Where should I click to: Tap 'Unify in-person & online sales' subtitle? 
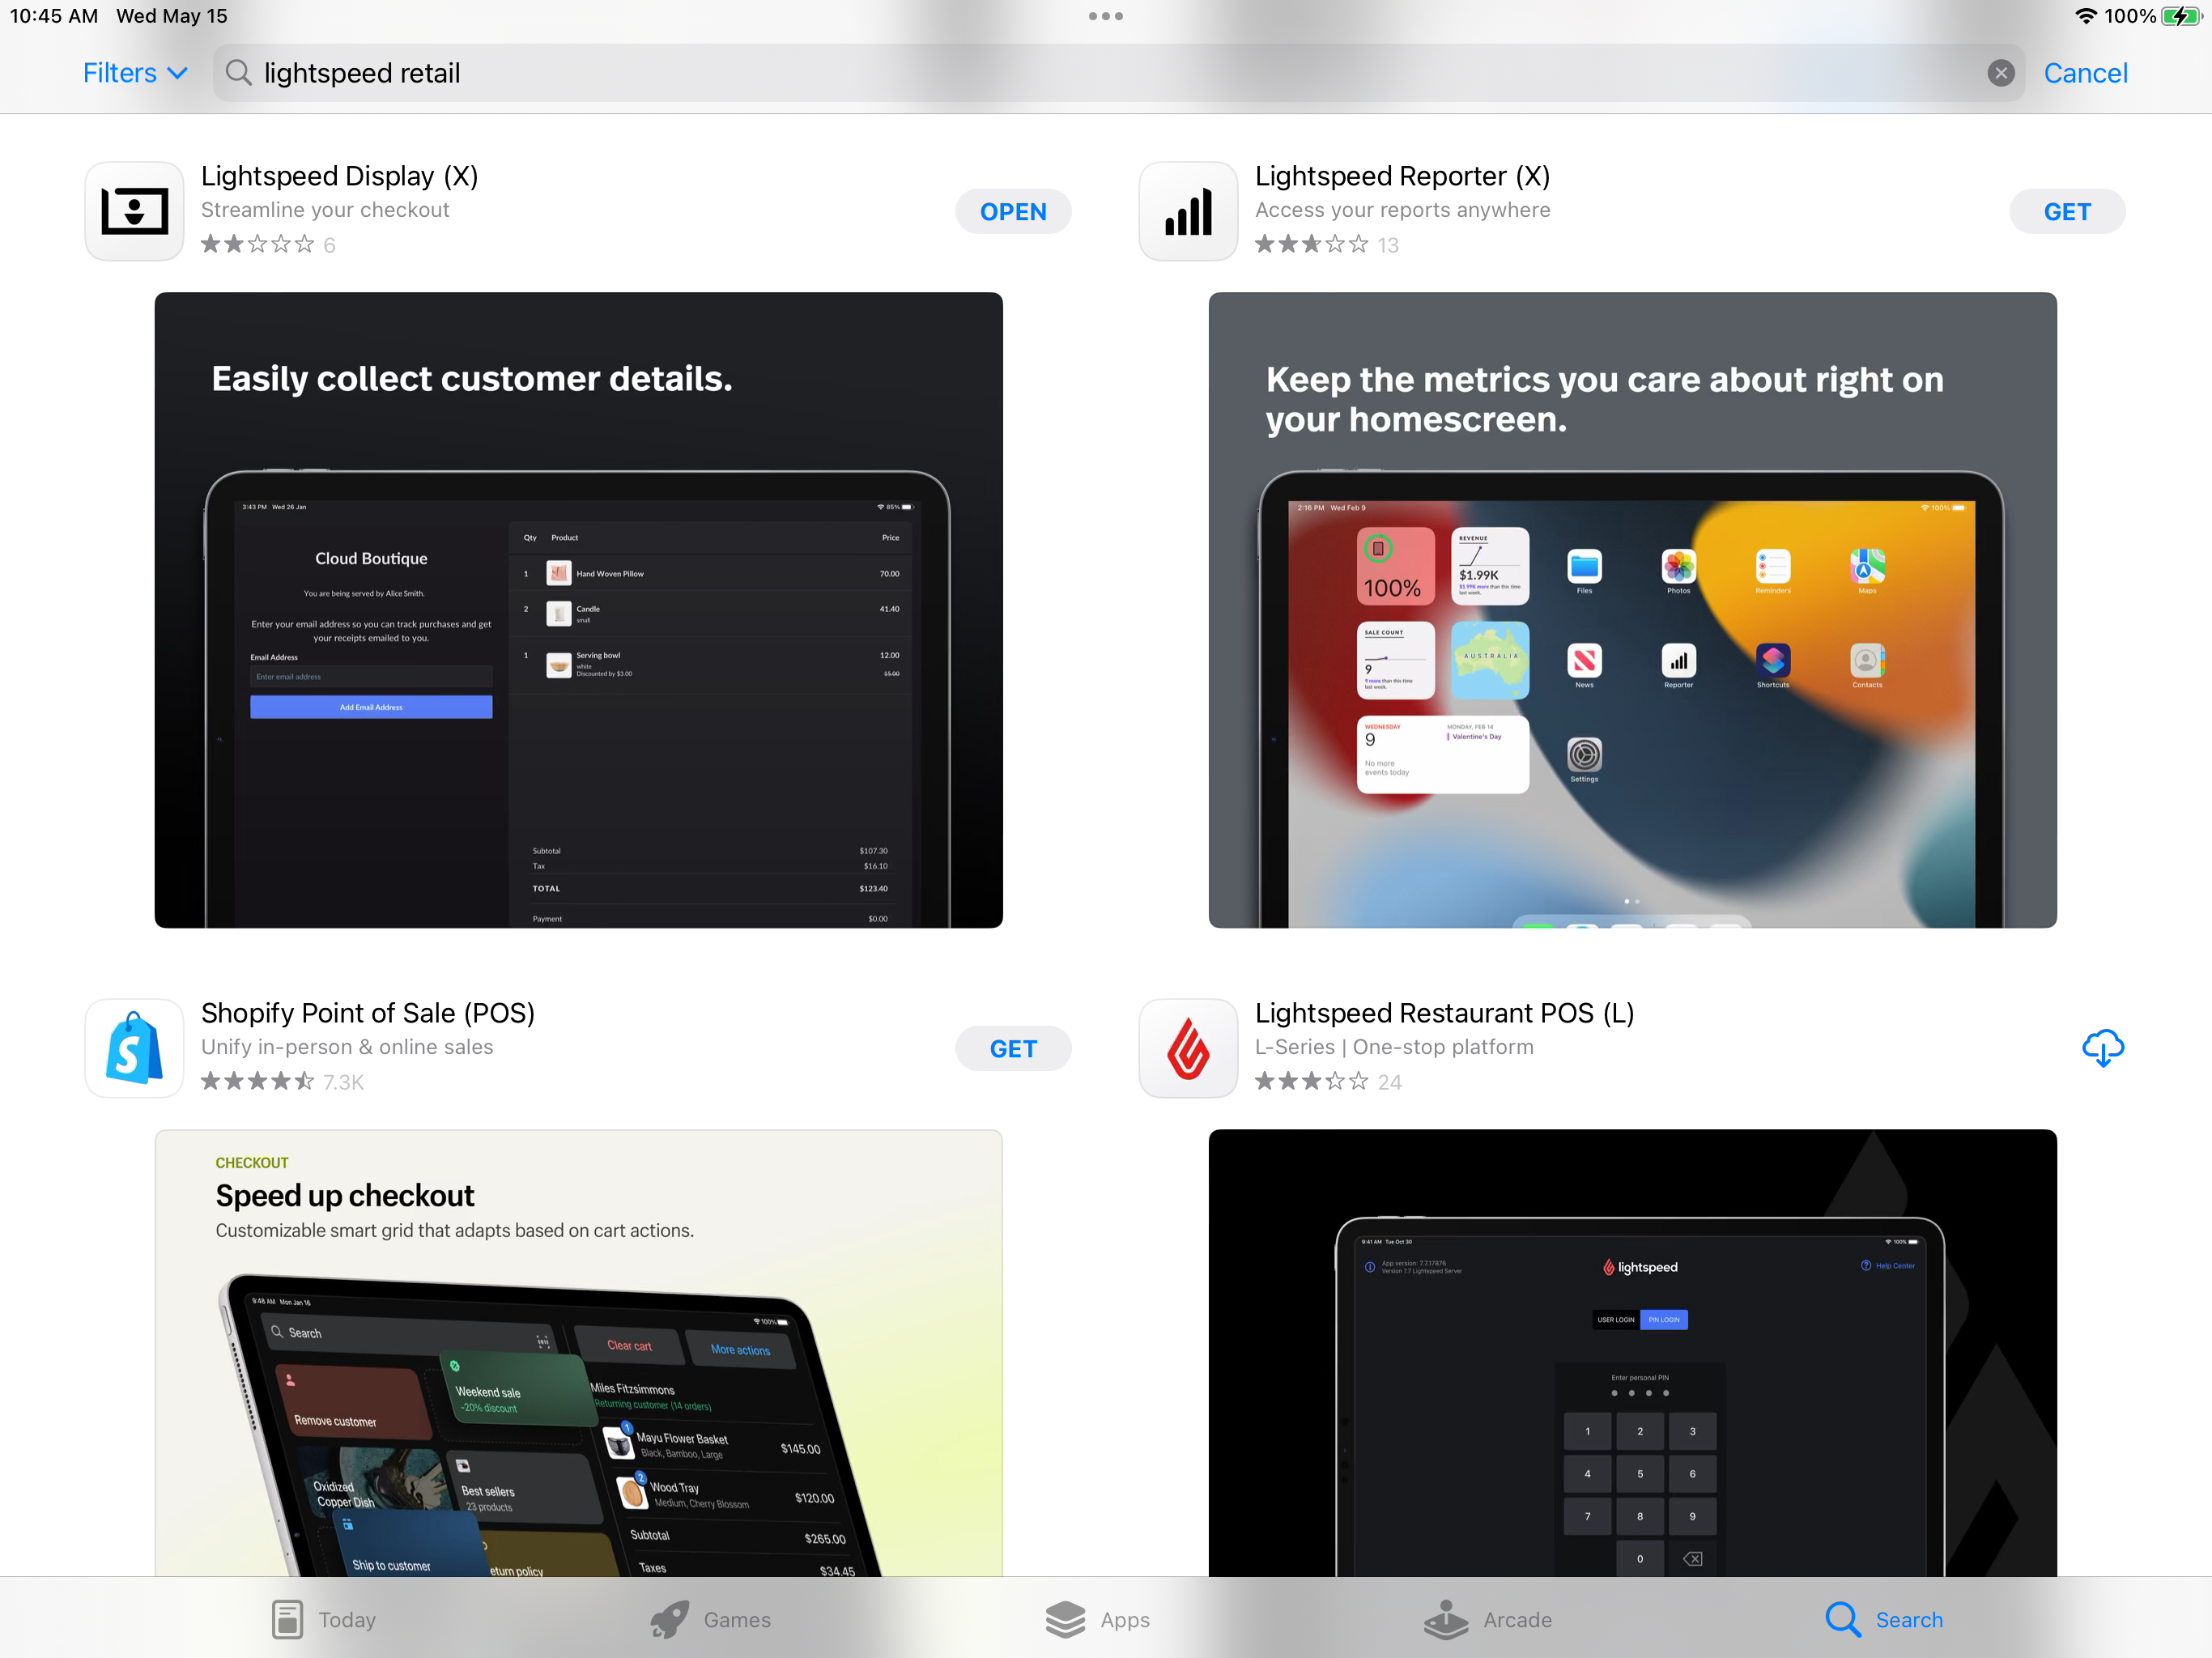tap(347, 1047)
